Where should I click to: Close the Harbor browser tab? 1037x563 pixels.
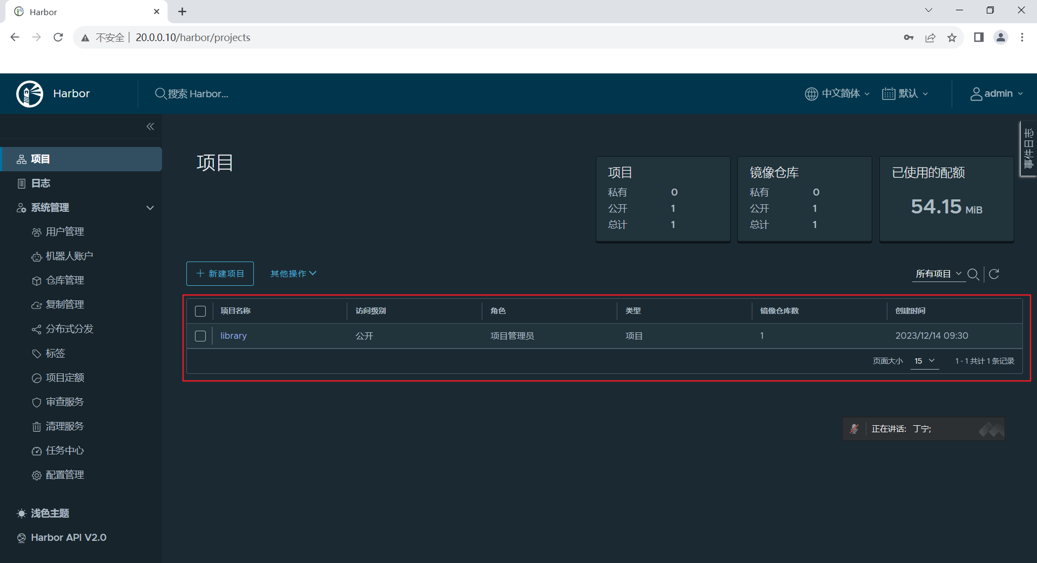[x=157, y=11]
